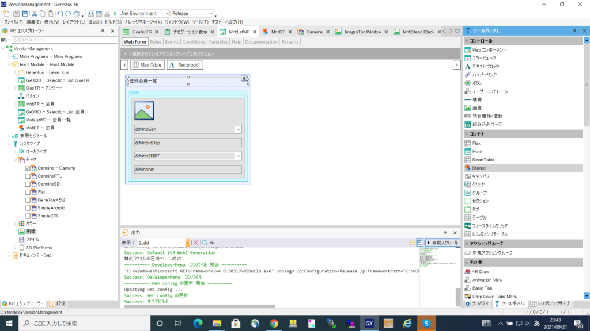Toggle the Carmine theme checkbox

tap(28, 168)
